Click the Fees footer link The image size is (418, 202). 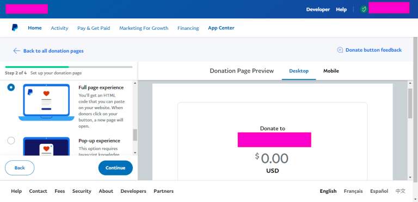[x=60, y=191]
